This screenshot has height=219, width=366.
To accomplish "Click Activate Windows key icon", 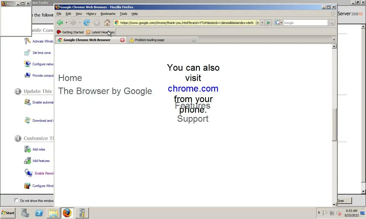I will 27,41.
